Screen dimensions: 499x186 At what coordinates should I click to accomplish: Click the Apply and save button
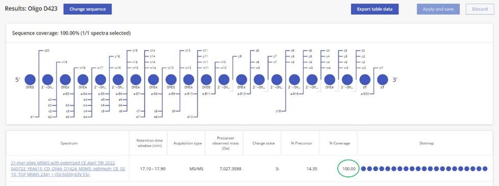[438, 9]
